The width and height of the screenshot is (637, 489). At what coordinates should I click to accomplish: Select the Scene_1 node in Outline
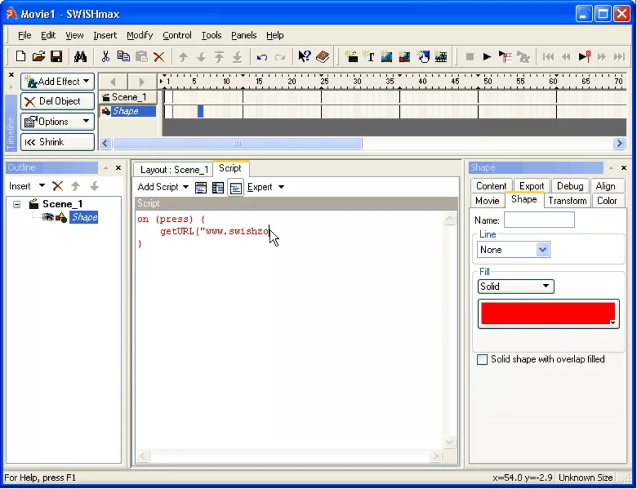(x=62, y=204)
